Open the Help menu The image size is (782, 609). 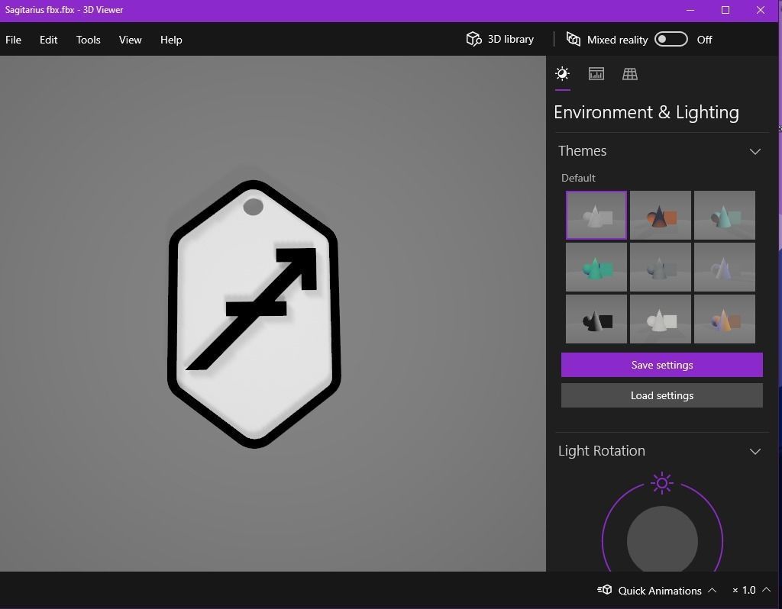tap(171, 40)
